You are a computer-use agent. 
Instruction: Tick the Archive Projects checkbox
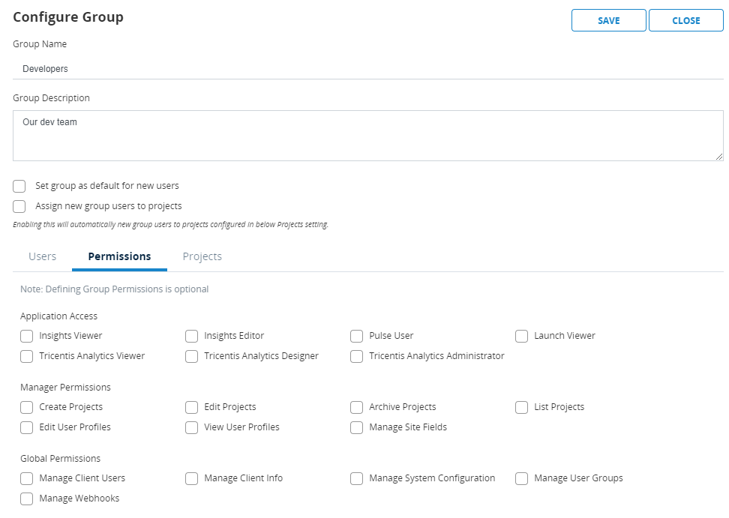pyautogui.click(x=357, y=407)
